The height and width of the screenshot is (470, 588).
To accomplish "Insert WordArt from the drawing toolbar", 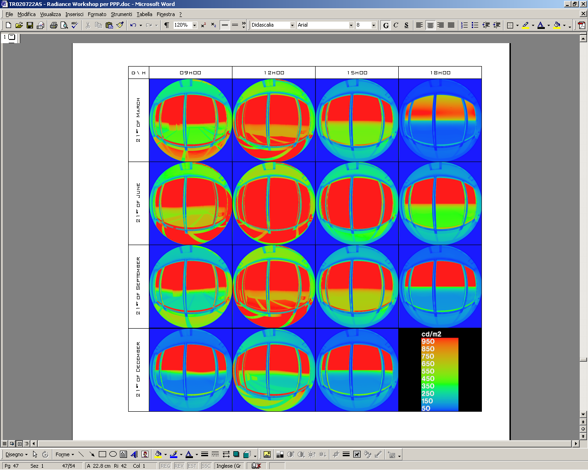I will coord(134,454).
